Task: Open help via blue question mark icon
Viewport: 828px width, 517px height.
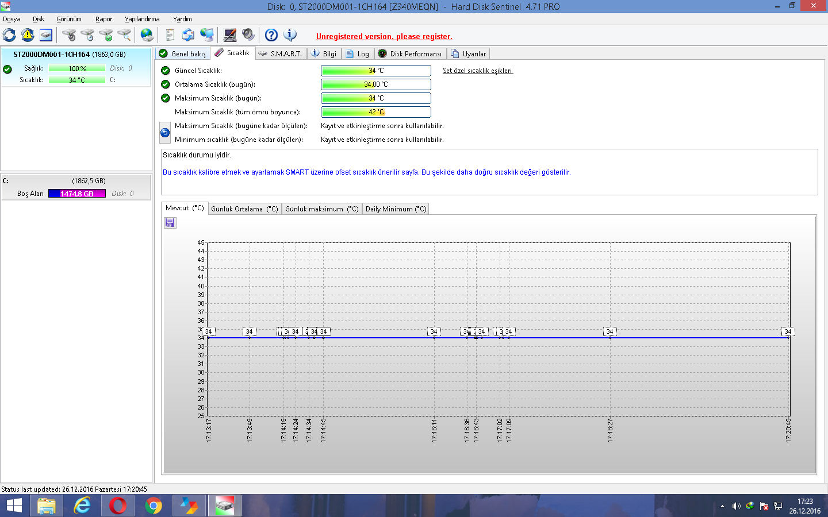Action: [x=271, y=35]
